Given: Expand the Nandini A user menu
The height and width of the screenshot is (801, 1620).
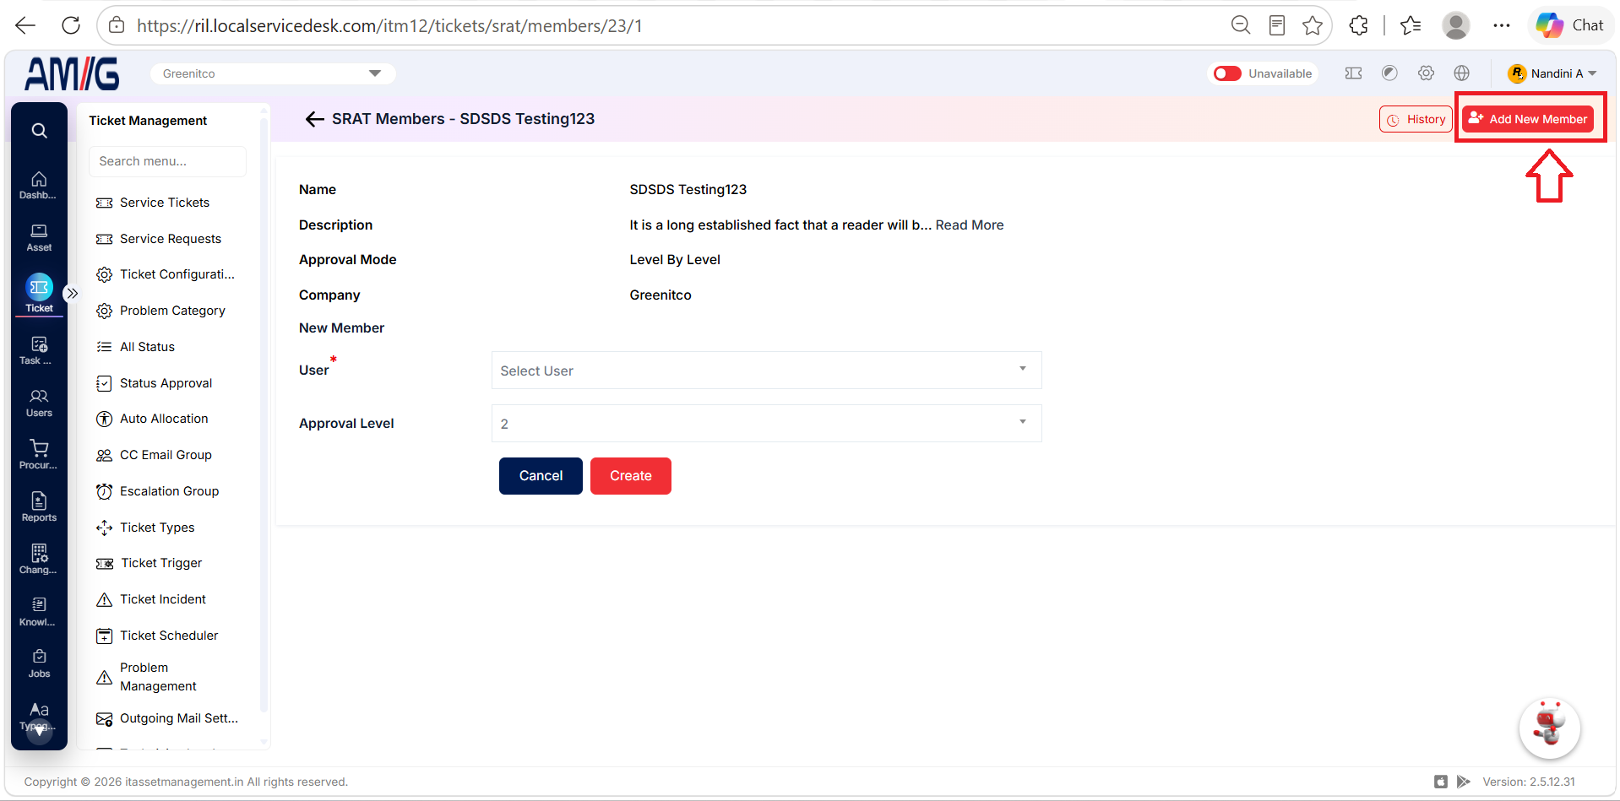Looking at the screenshot, I should tap(1552, 73).
